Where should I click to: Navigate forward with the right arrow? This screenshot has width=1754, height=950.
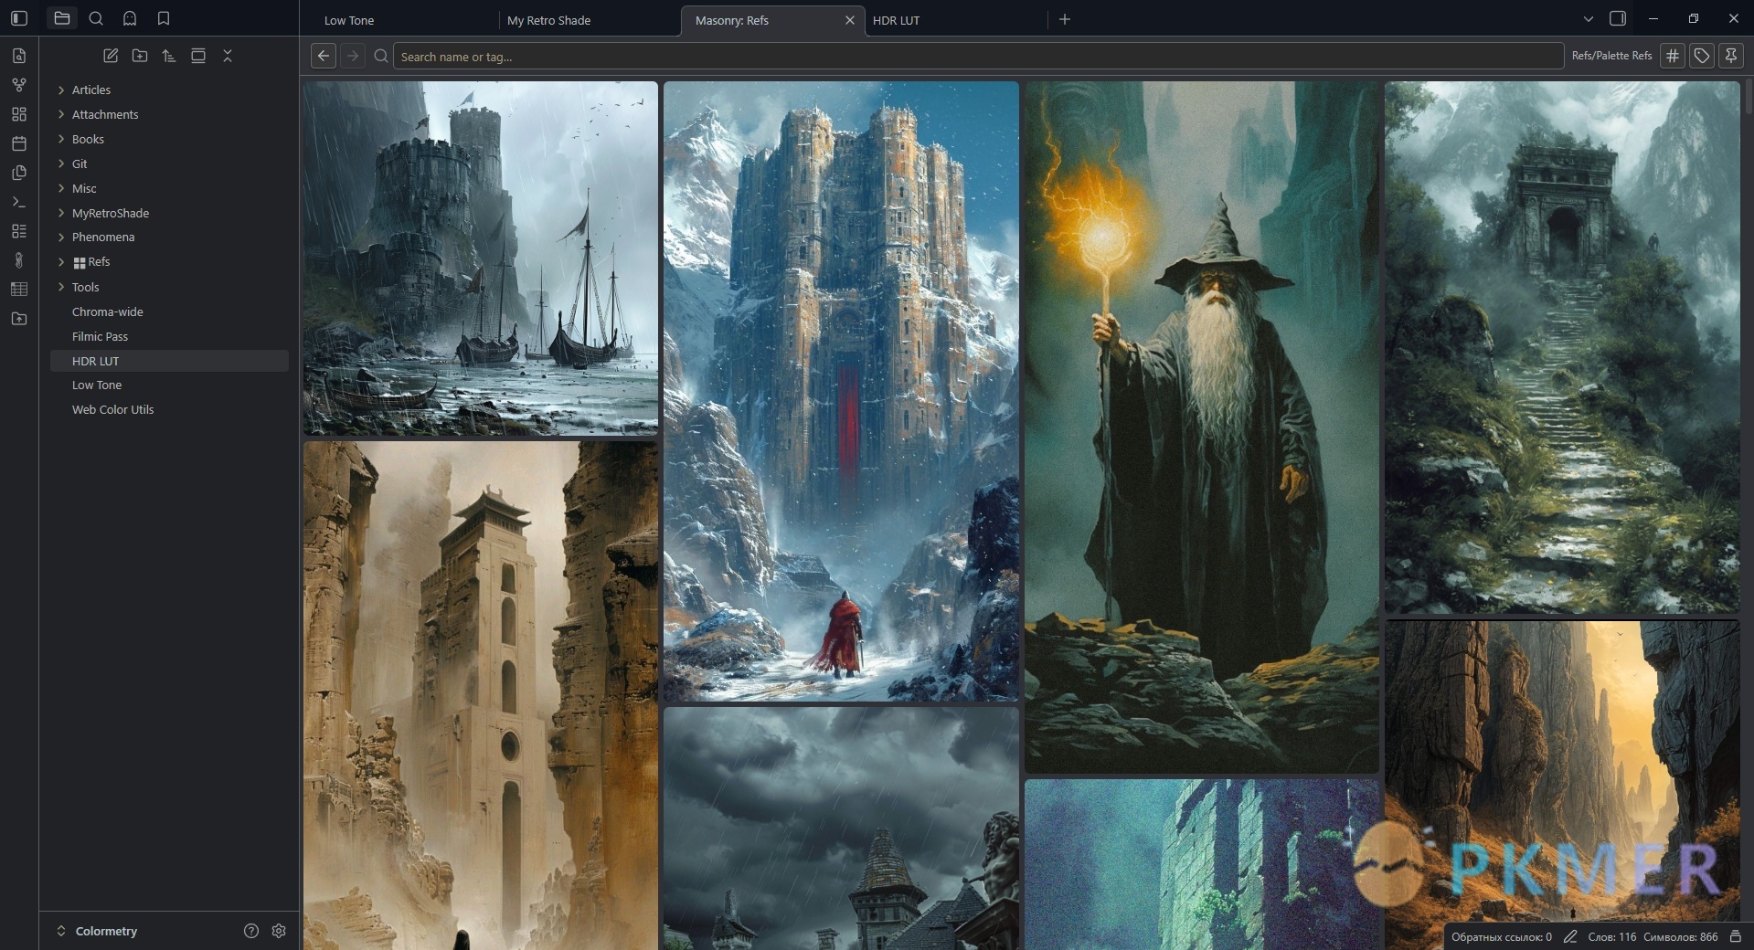pyautogui.click(x=353, y=56)
